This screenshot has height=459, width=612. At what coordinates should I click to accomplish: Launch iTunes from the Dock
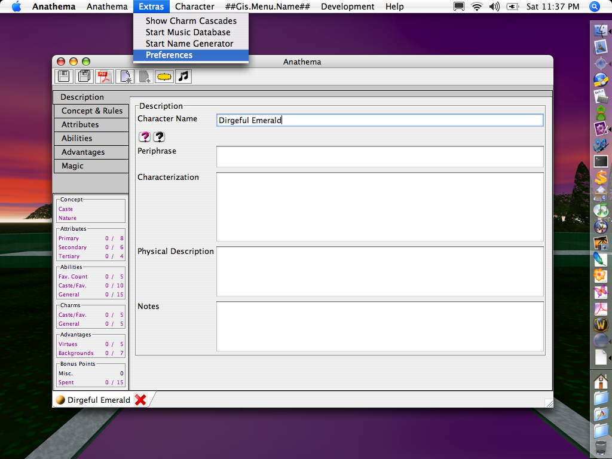pos(601,210)
